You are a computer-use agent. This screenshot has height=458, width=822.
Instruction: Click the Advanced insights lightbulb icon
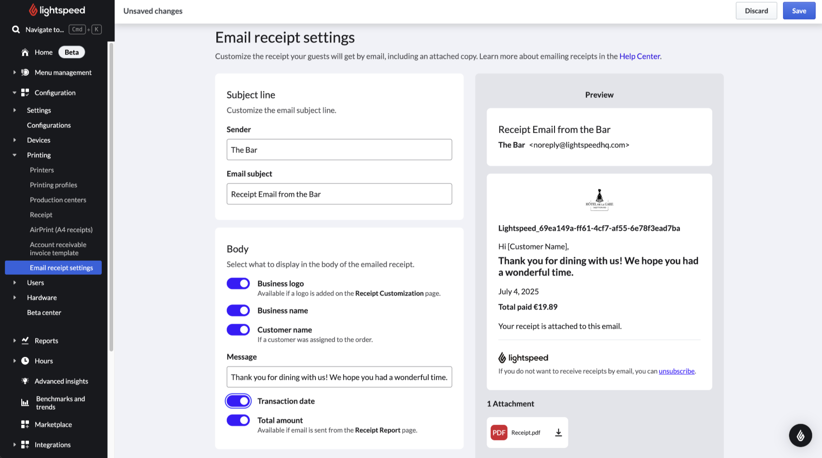25,381
